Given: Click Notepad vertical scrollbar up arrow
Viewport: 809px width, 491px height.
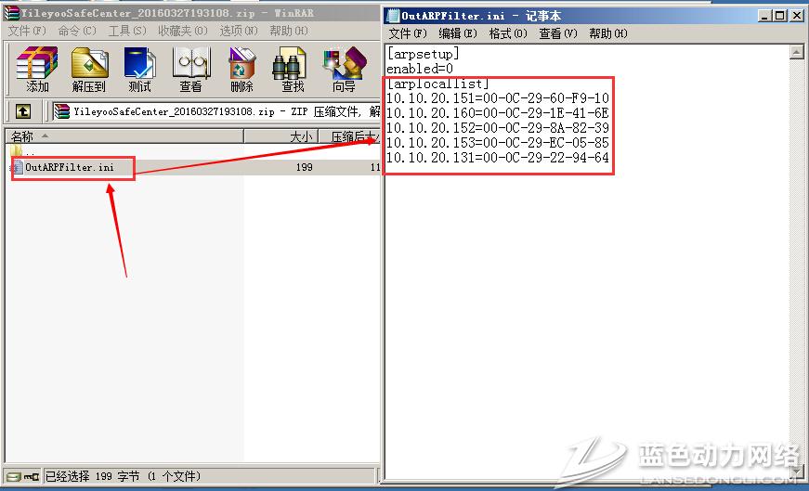Looking at the screenshot, I should click(x=796, y=53).
